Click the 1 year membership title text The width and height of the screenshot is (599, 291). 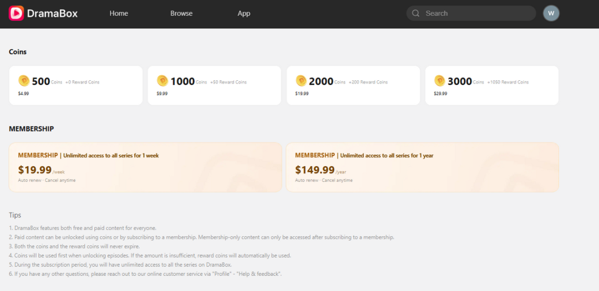pyautogui.click(x=364, y=156)
